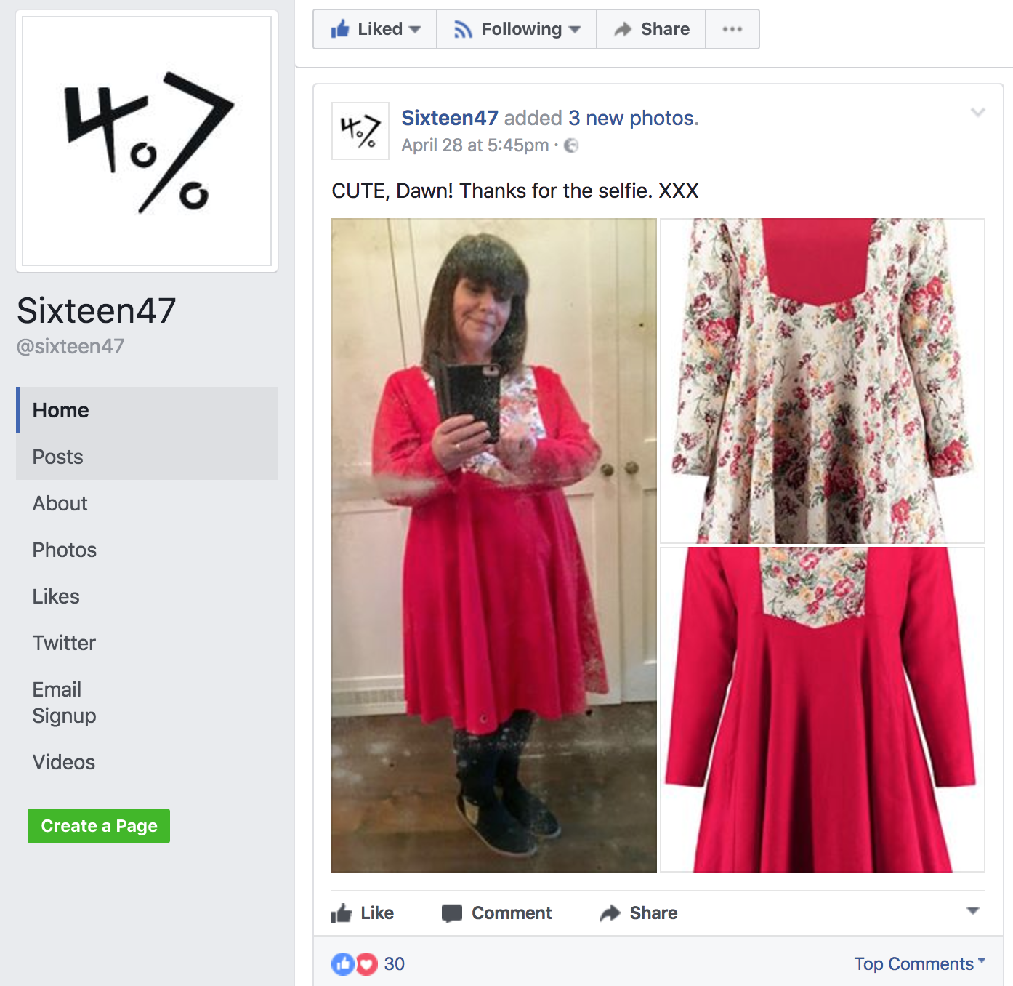Expand the post options chevron
This screenshot has width=1013, height=986.
point(978,112)
